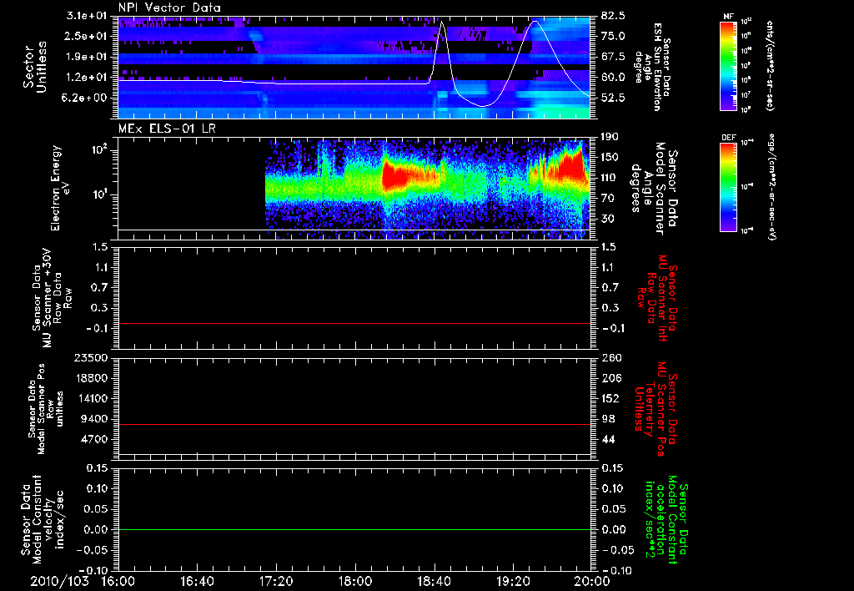
Task: Click the 67.5 sun elevation tick
Action: pyautogui.click(x=613, y=57)
